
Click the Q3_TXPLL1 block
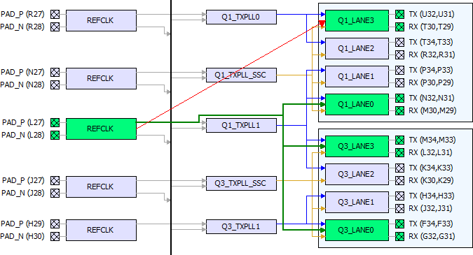tap(241, 226)
